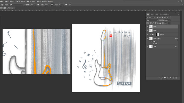Viewport: 184px width, 103px height.
Task: Hide the background layer eye icon
Action: pos(147,47)
